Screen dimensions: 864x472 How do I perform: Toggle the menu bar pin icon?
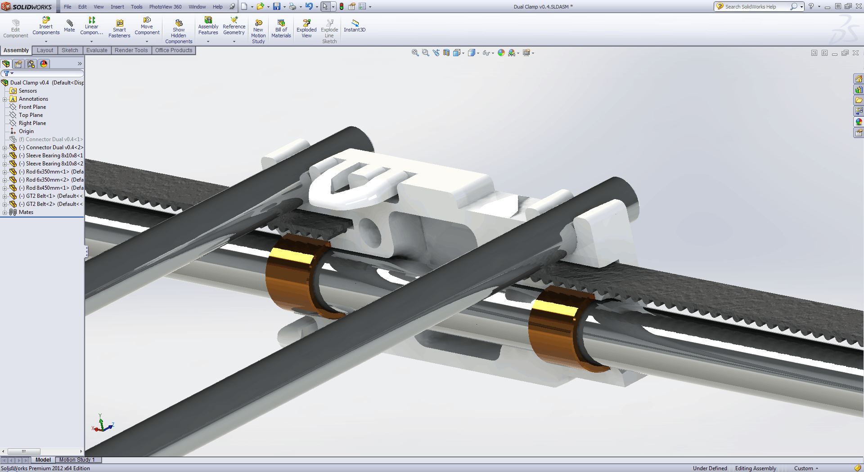(232, 6)
